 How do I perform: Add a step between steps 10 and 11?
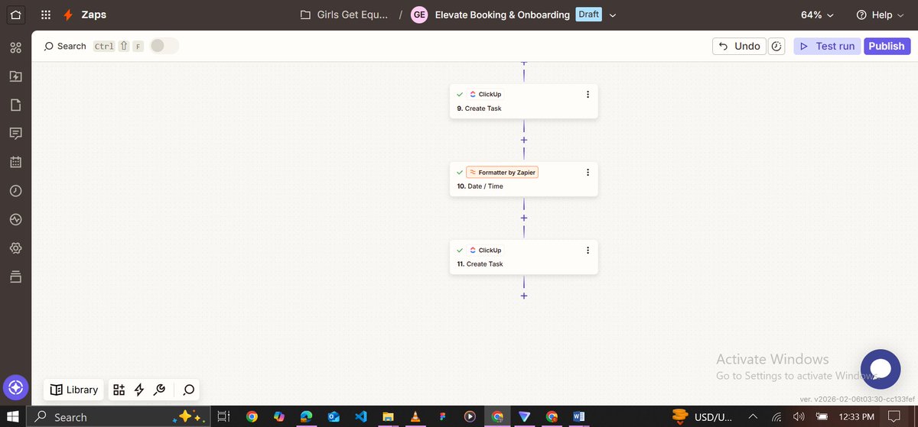pos(524,218)
